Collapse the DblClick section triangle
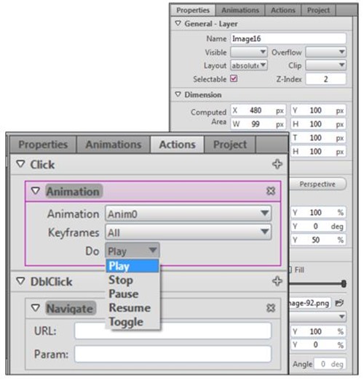The height and width of the screenshot is (380, 364). pos(20,281)
